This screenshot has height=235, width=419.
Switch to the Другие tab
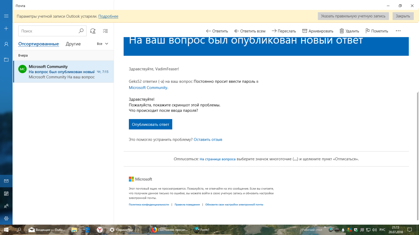tap(73, 44)
